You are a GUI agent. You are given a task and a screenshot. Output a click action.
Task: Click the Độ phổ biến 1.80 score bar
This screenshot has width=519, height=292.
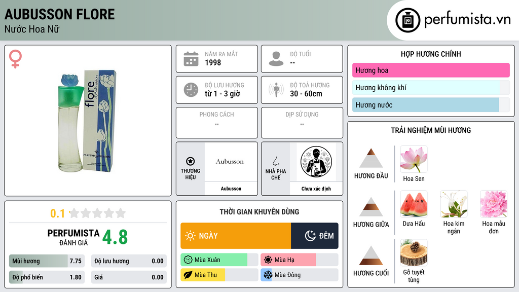pos(47,277)
